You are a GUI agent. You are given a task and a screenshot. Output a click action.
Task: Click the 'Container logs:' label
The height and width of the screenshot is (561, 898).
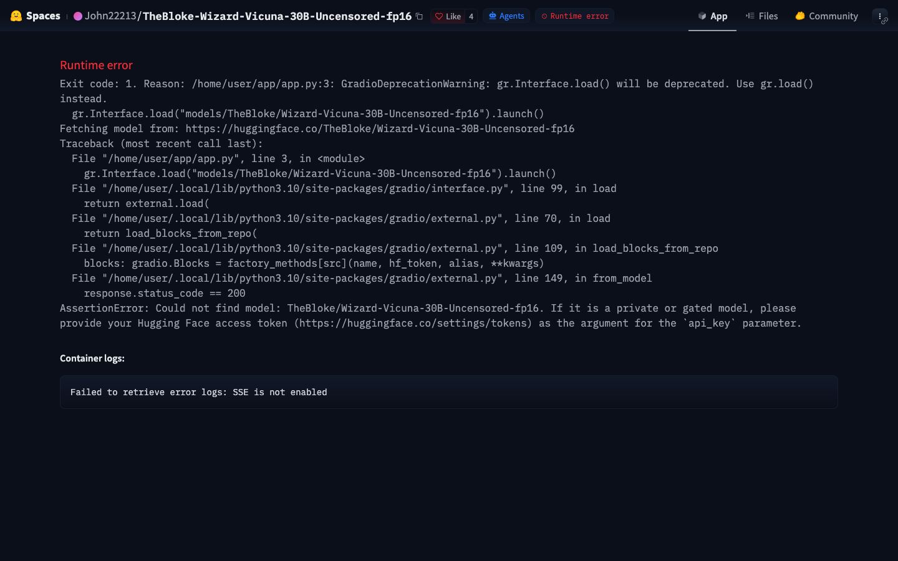coord(92,358)
